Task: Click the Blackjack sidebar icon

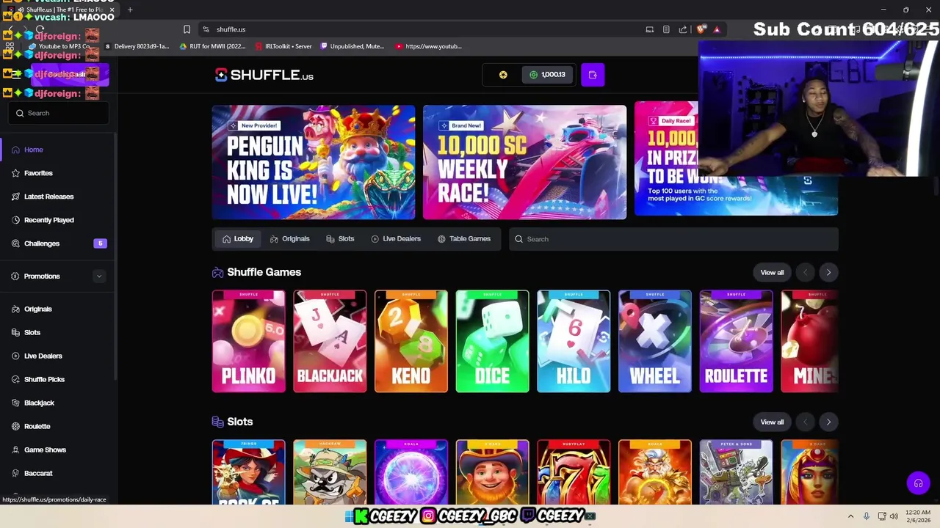Action: point(15,403)
